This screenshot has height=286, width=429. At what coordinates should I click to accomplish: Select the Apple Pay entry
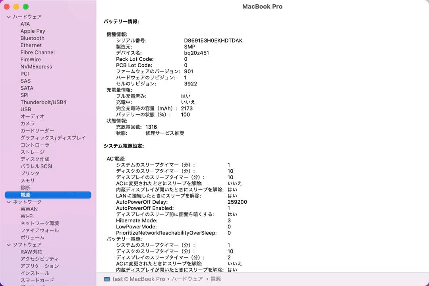coord(33,31)
